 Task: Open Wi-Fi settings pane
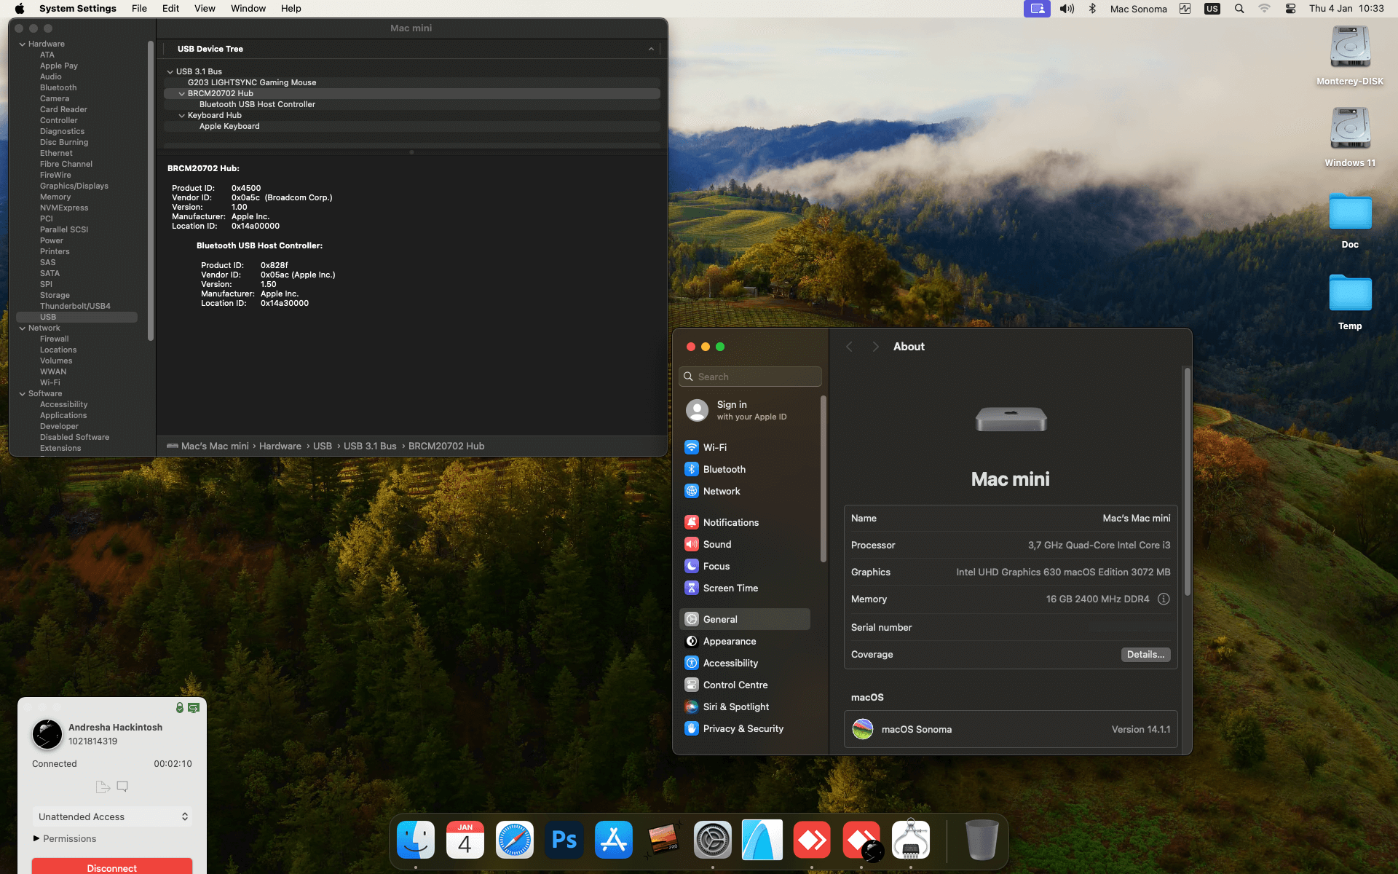(714, 447)
